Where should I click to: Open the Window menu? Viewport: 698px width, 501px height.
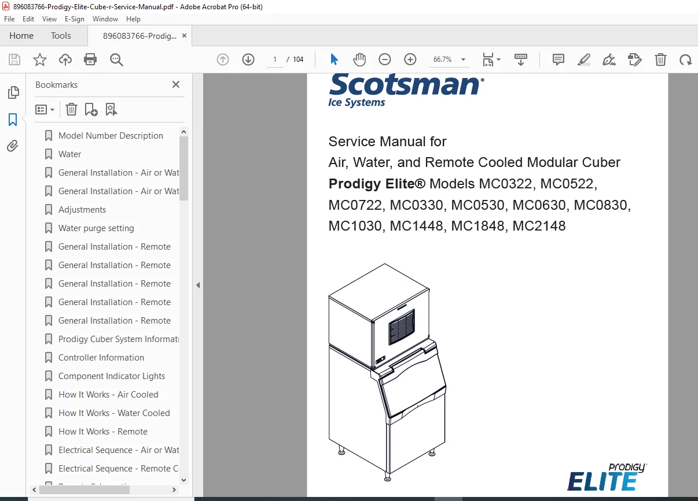(x=105, y=19)
